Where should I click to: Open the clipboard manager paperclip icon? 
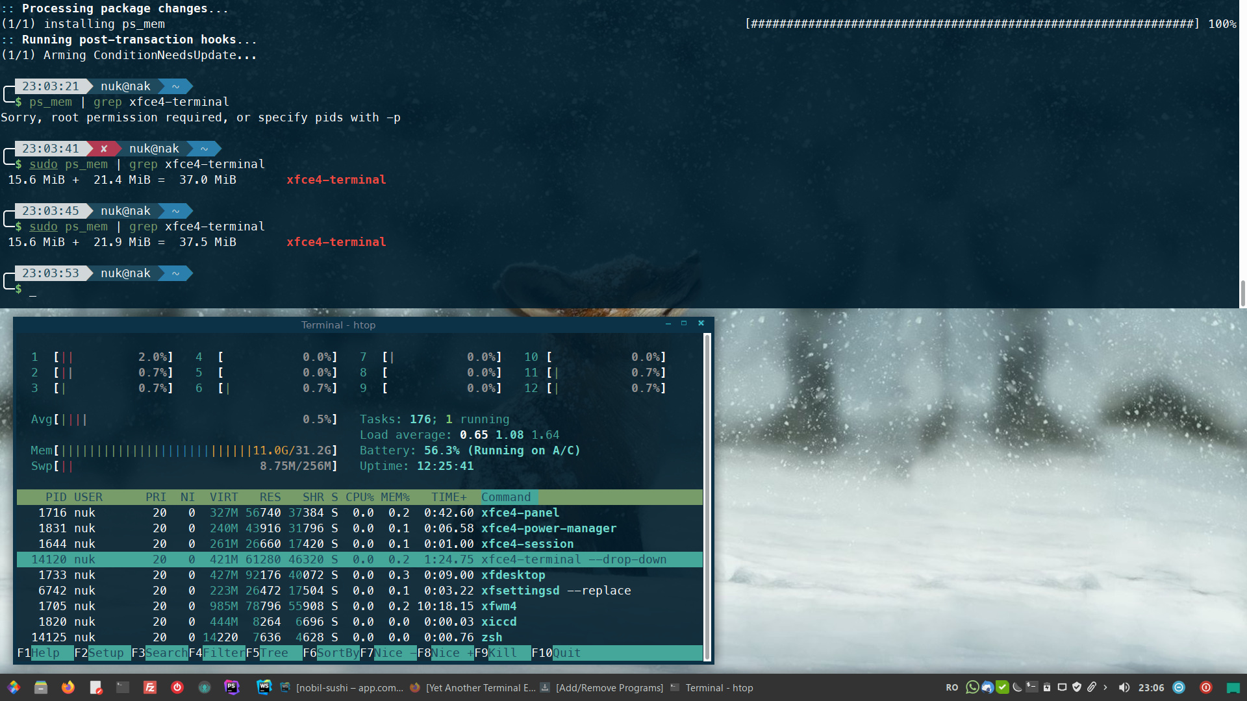[x=1092, y=687]
